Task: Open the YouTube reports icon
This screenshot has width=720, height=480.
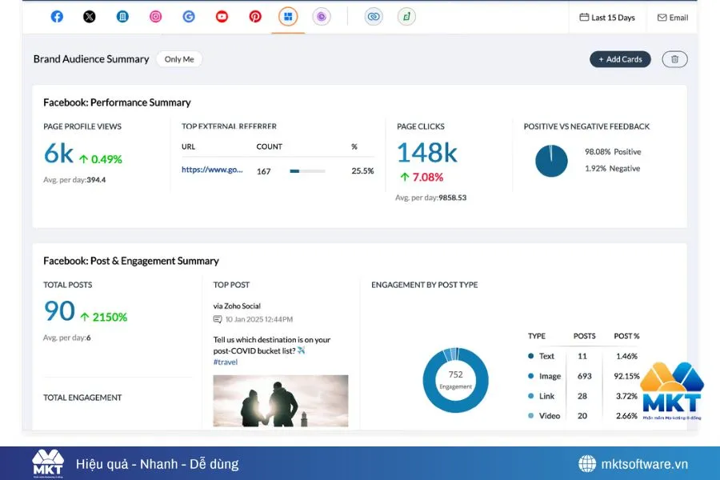Action: click(222, 17)
